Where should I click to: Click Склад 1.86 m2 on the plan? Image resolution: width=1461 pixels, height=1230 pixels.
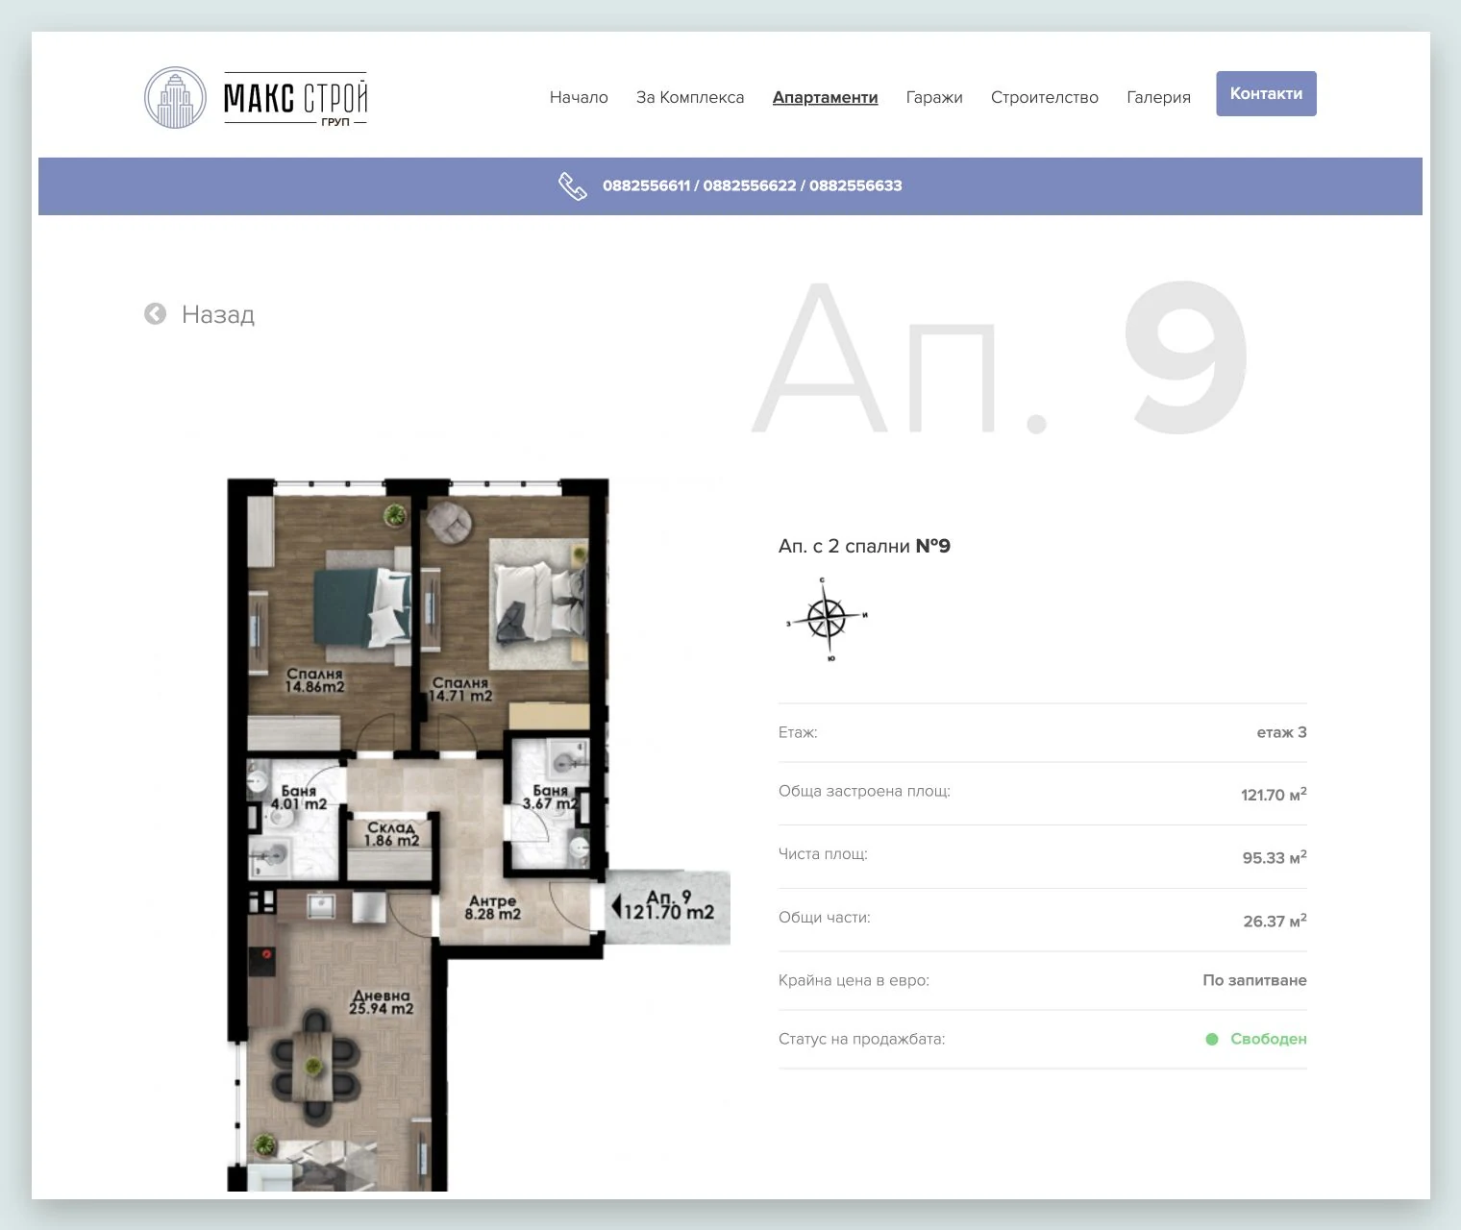tap(391, 833)
